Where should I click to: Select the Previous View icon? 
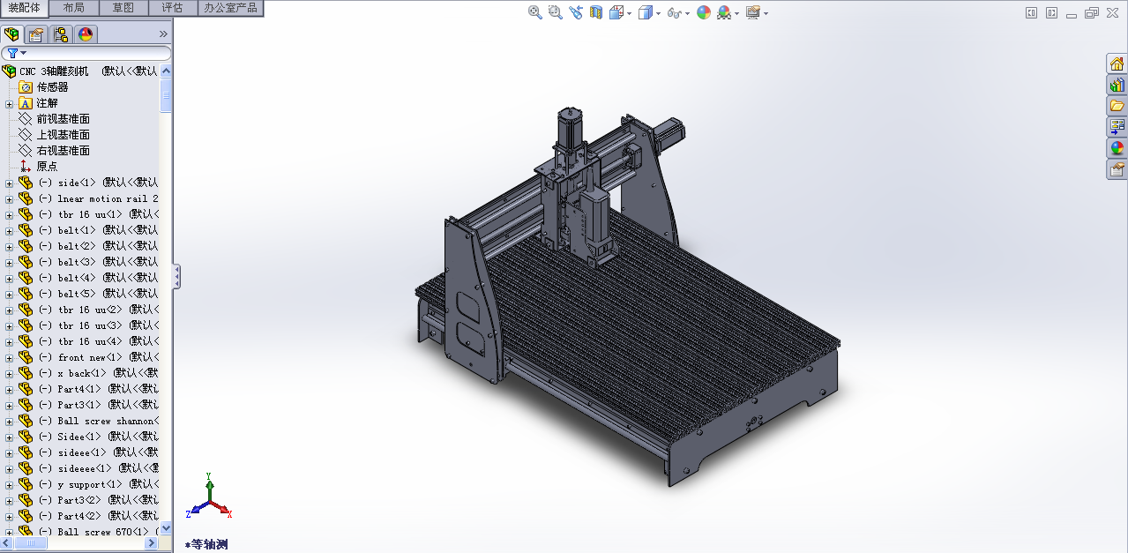click(576, 12)
